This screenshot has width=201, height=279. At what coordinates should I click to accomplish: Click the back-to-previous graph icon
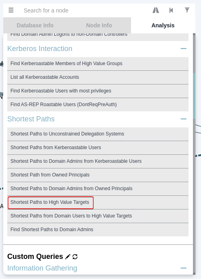[x=171, y=10]
